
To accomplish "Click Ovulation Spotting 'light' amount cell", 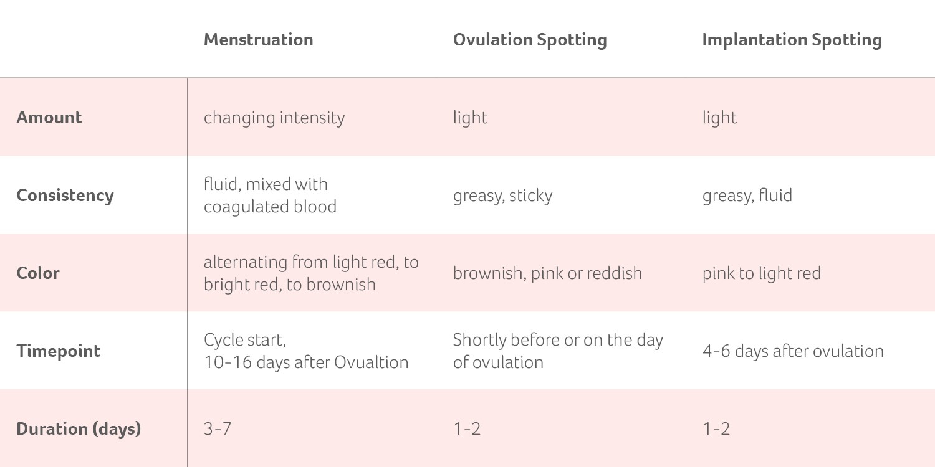I will [x=470, y=118].
